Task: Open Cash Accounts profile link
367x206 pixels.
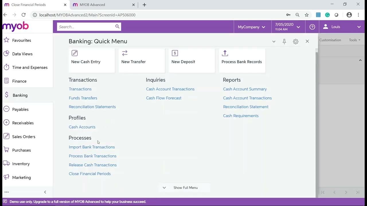Action: [82, 127]
